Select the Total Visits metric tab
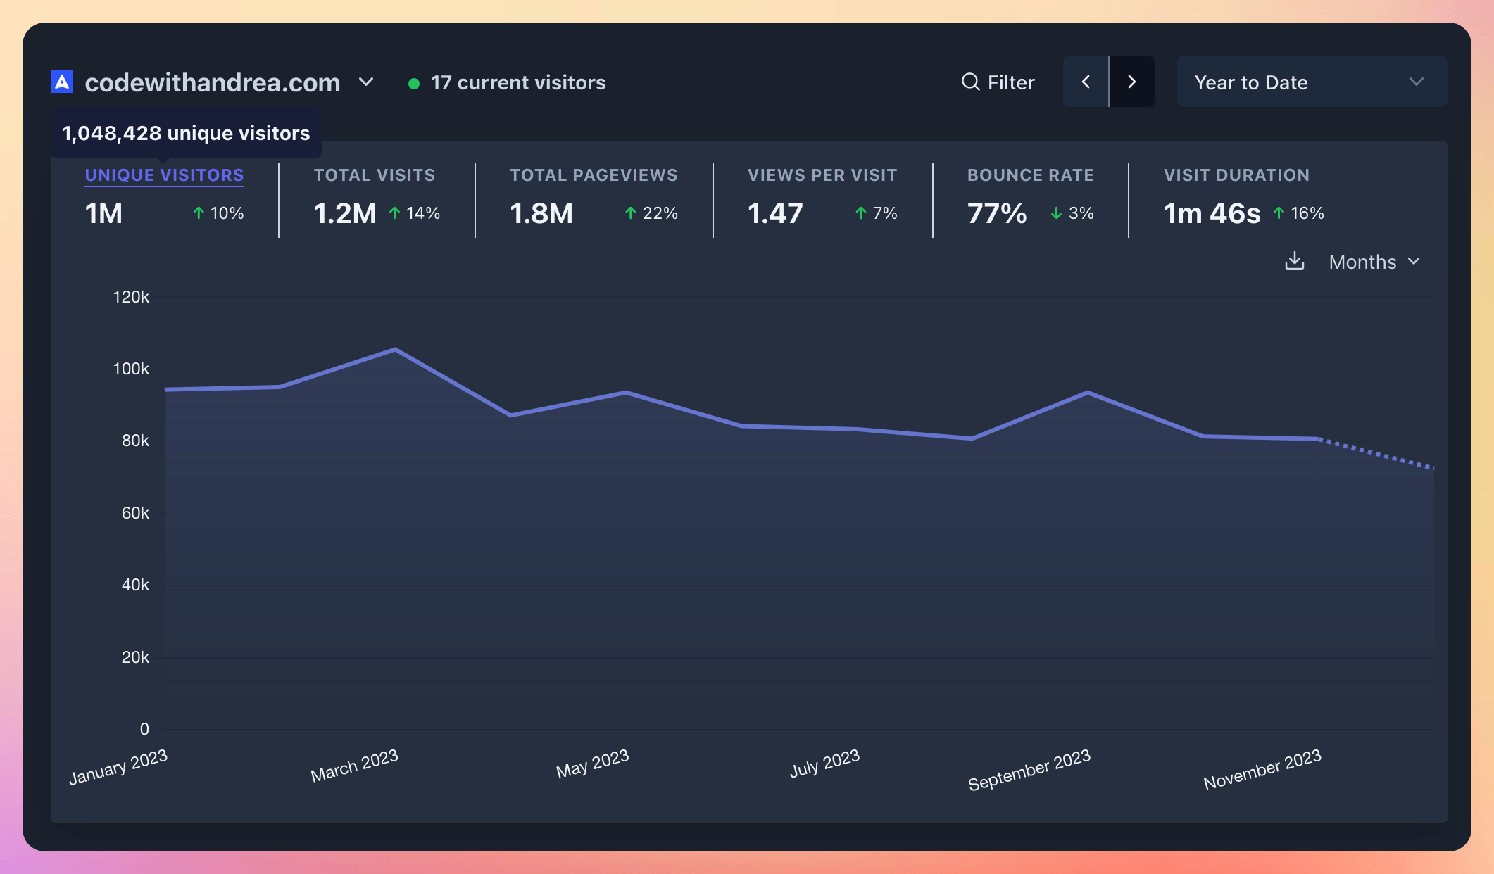 [375, 175]
